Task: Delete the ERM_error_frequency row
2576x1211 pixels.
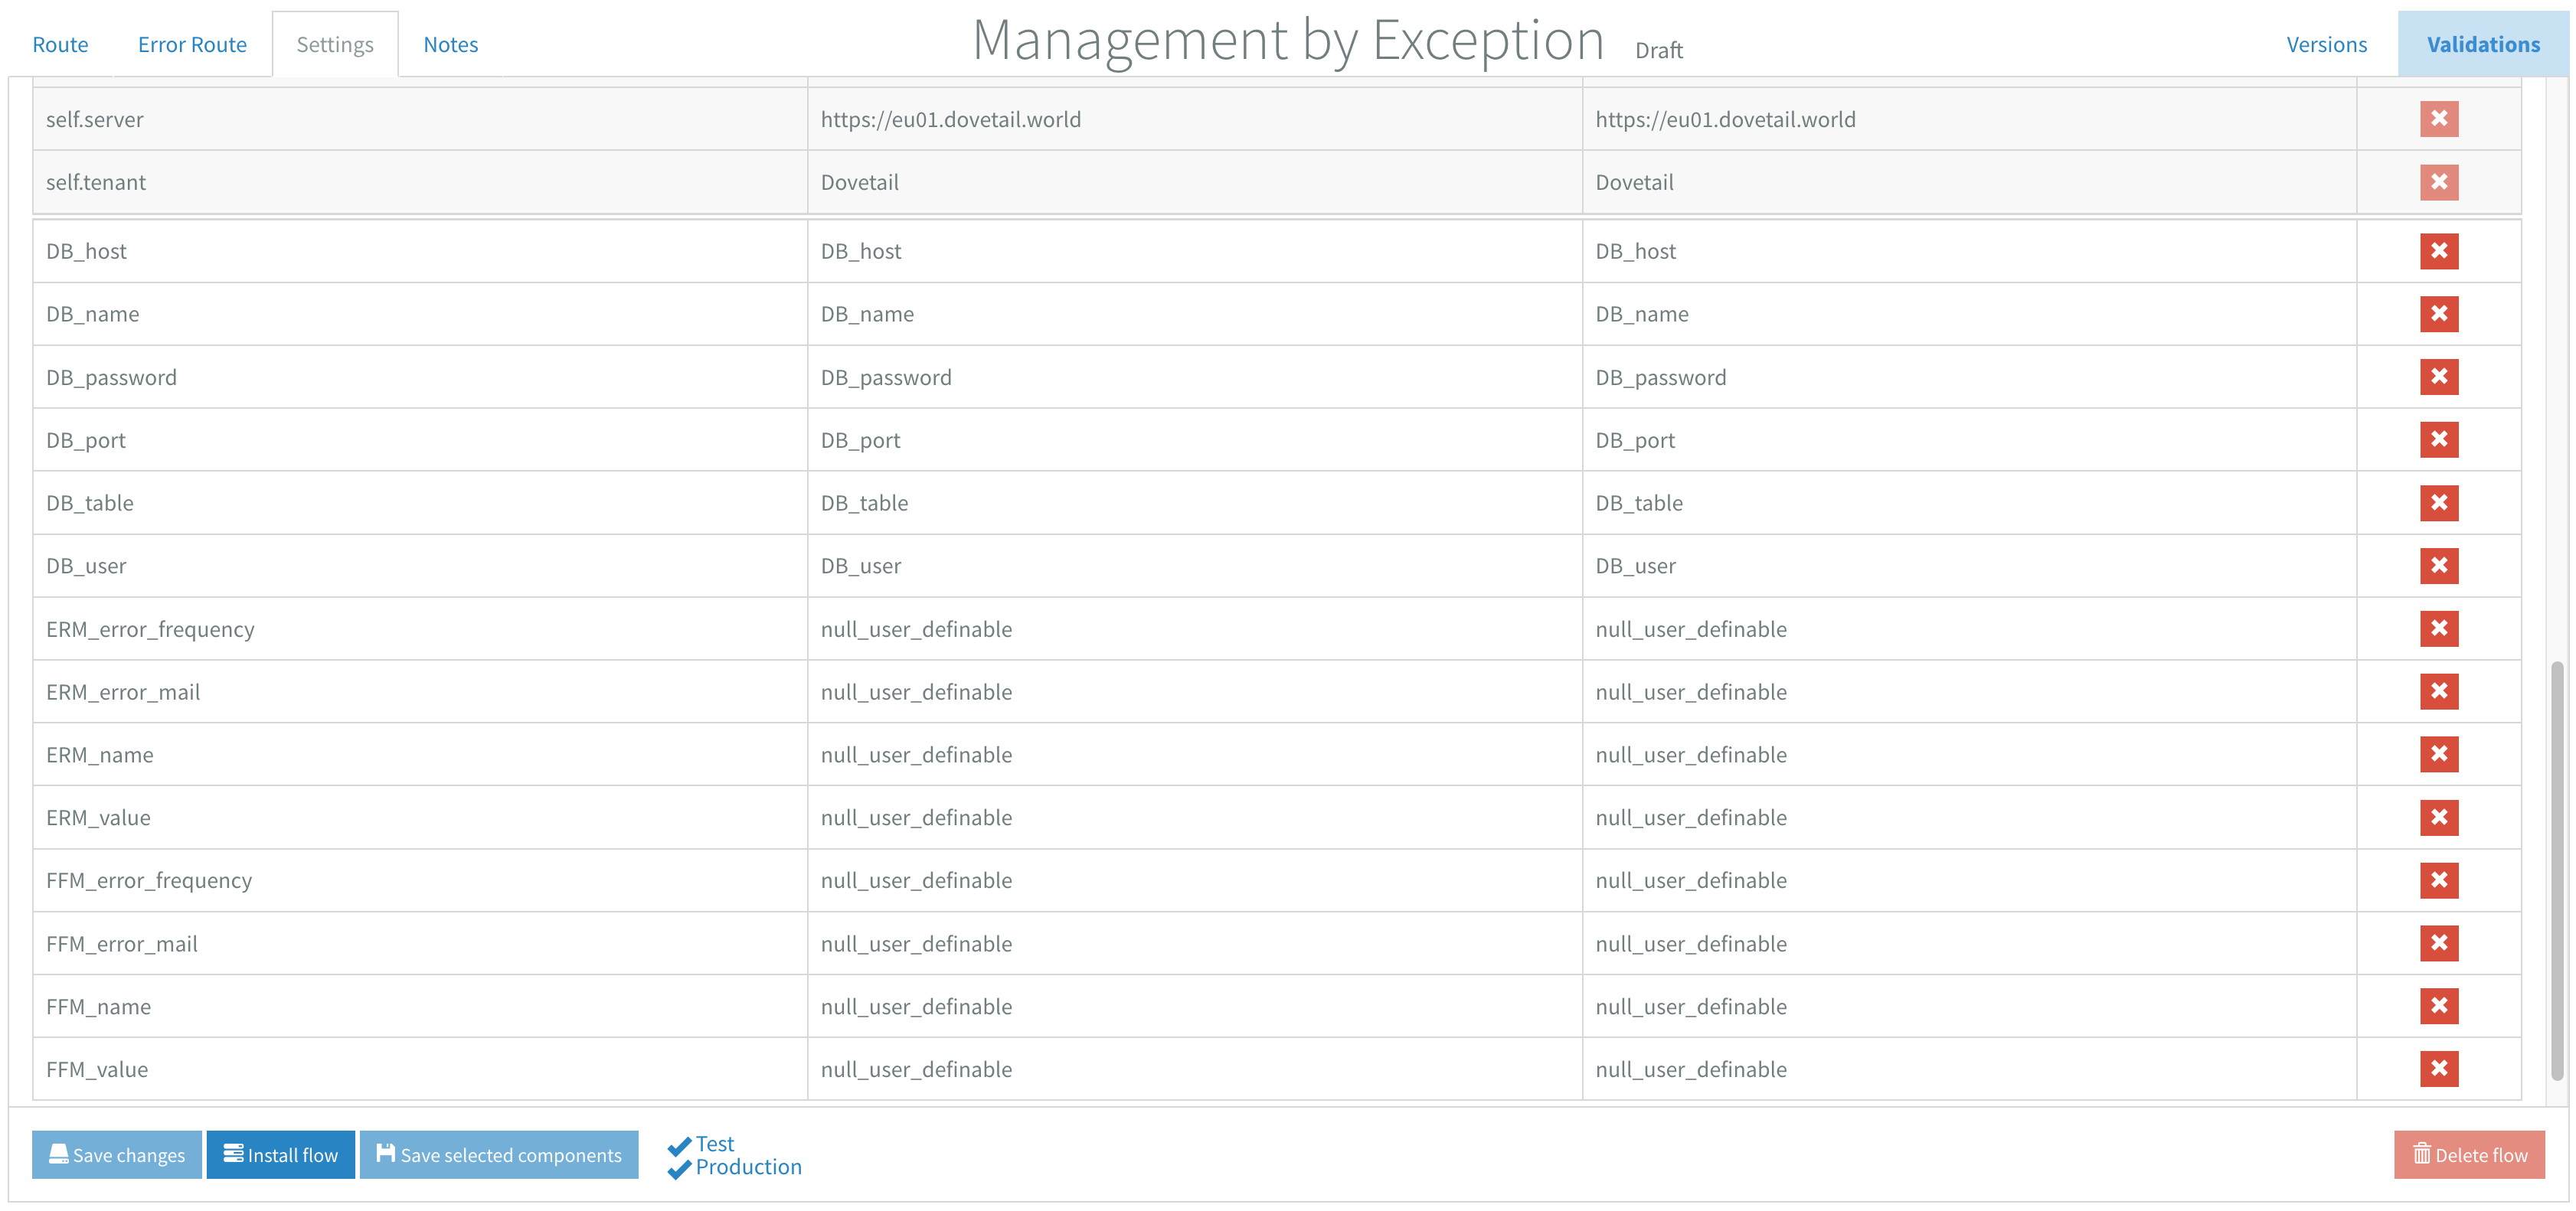Action: pos(2438,629)
